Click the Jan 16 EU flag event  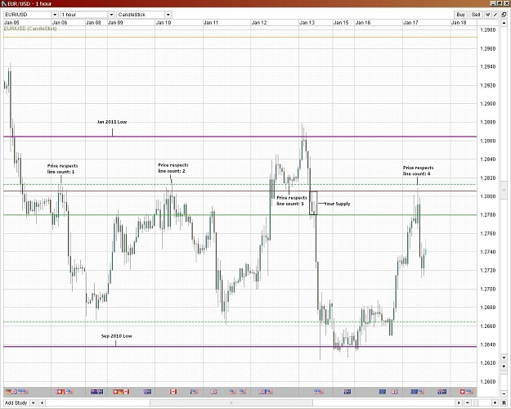pos(383,391)
